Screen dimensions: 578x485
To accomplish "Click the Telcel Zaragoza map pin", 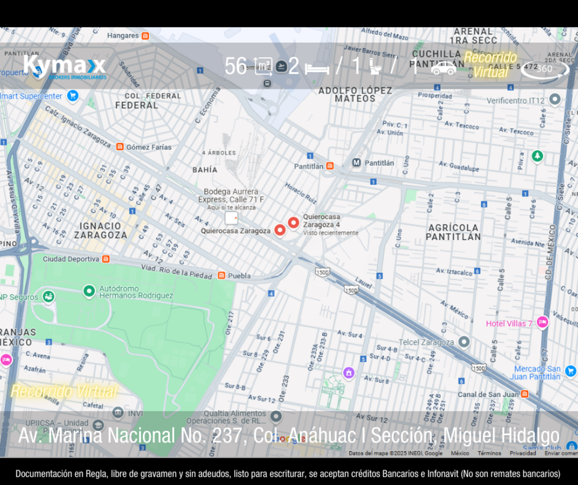I will click(x=464, y=342).
